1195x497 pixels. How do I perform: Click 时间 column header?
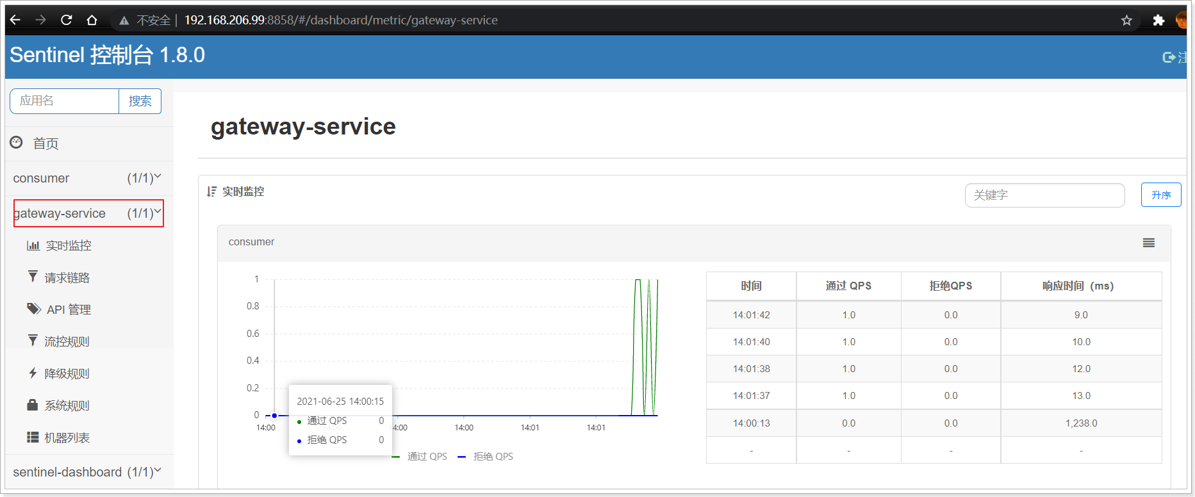coord(751,286)
